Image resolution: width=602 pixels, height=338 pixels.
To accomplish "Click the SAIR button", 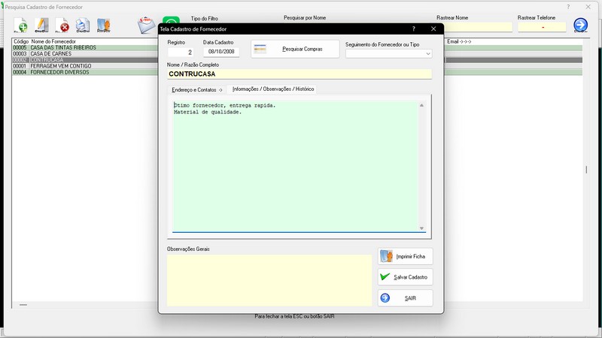I will pos(406,298).
